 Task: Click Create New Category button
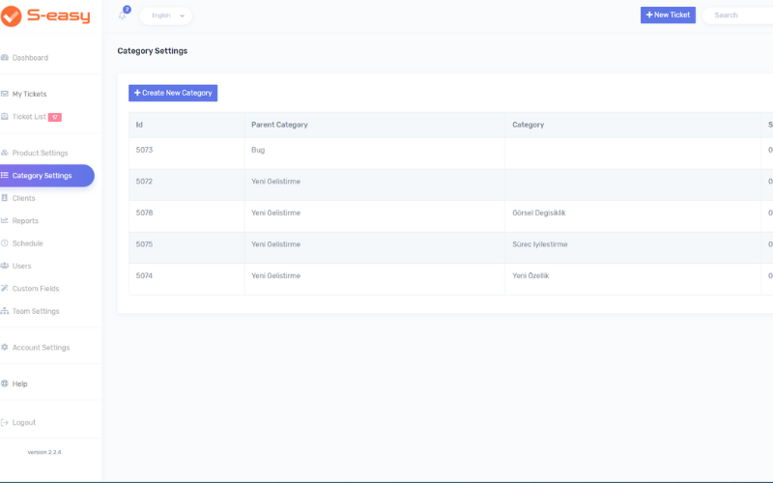[173, 93]
